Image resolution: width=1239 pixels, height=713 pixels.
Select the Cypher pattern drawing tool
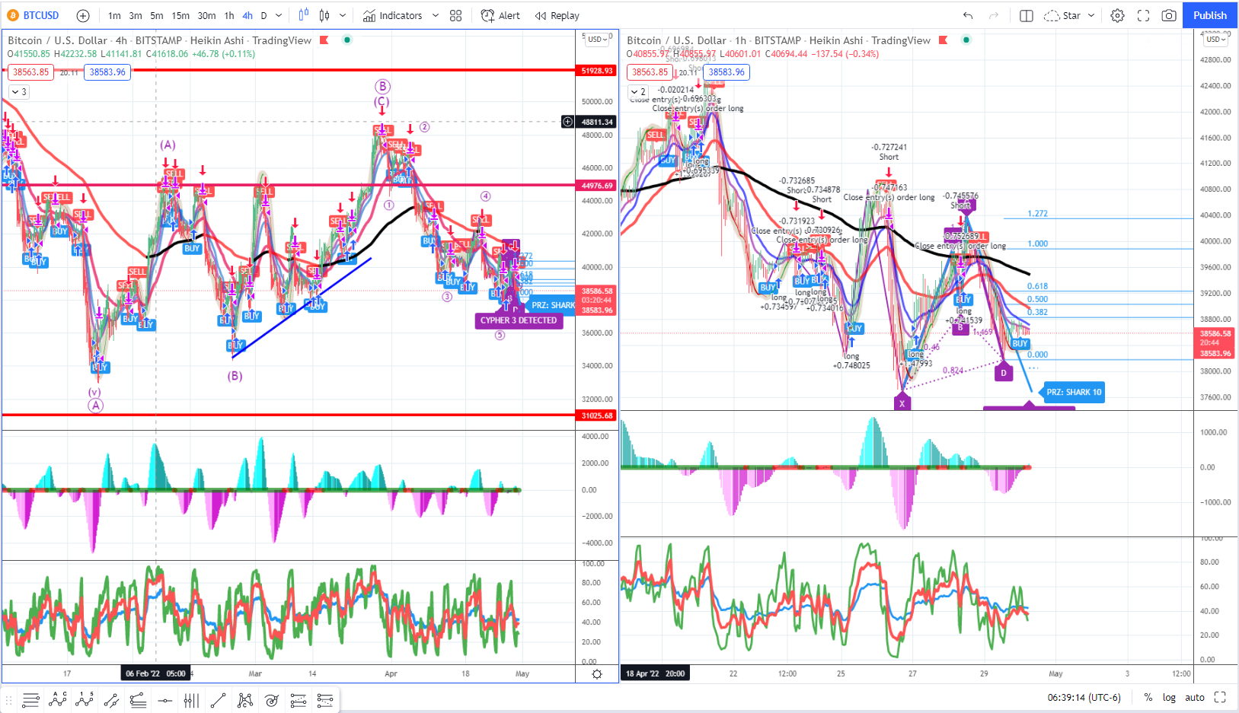(244, 700)
